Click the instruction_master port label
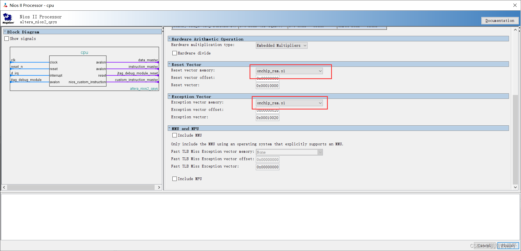 tap(143, 67)
